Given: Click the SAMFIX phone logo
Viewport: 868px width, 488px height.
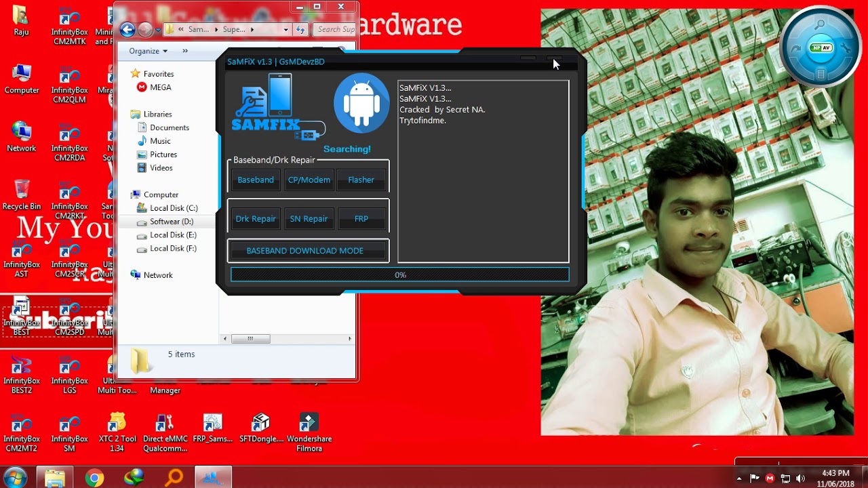Looking at the screenshot, I should (278, 106).
